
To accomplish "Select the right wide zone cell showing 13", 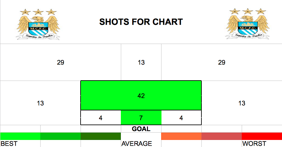I will point(242,103).
